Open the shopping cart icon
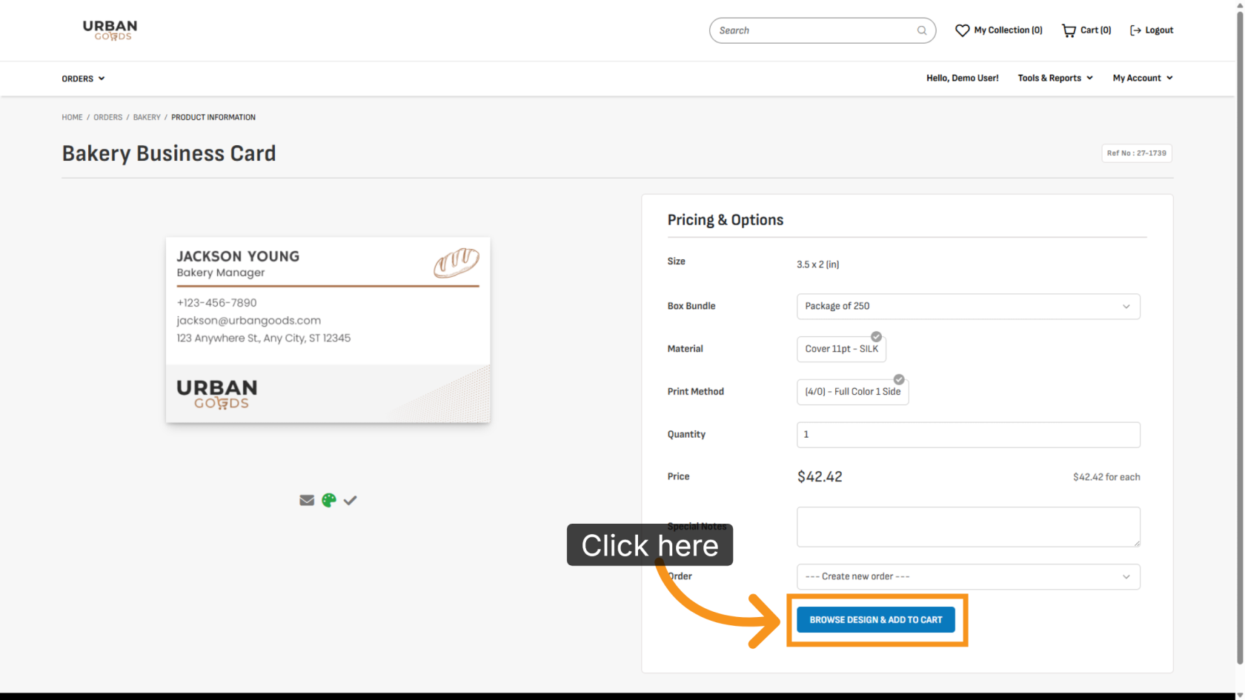Image resolution: width=1245 pixels, height=700 pixels. coord(1069,30)
